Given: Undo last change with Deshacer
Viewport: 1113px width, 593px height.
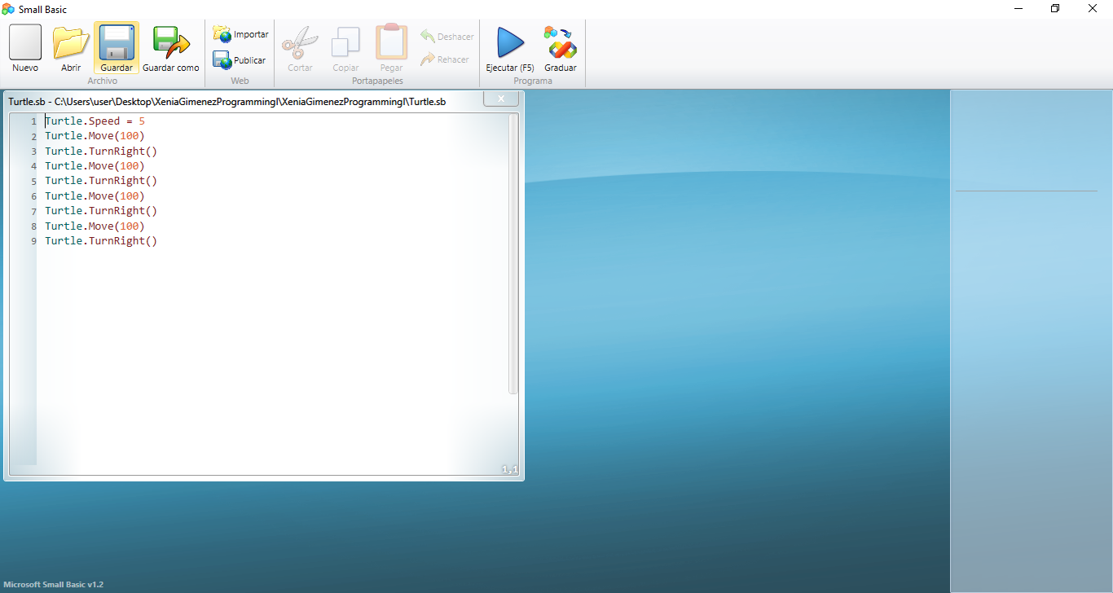Looking at the screenshot, I should 447,36.
